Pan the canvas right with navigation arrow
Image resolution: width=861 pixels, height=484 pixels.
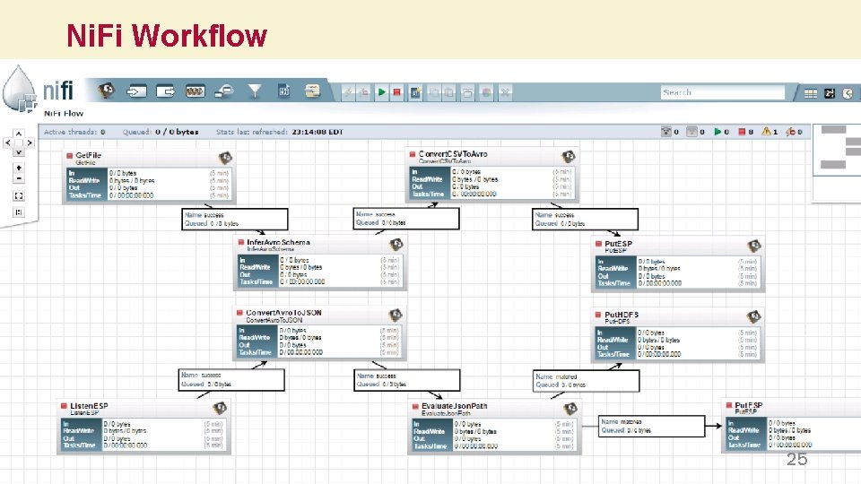coord(30,143)
